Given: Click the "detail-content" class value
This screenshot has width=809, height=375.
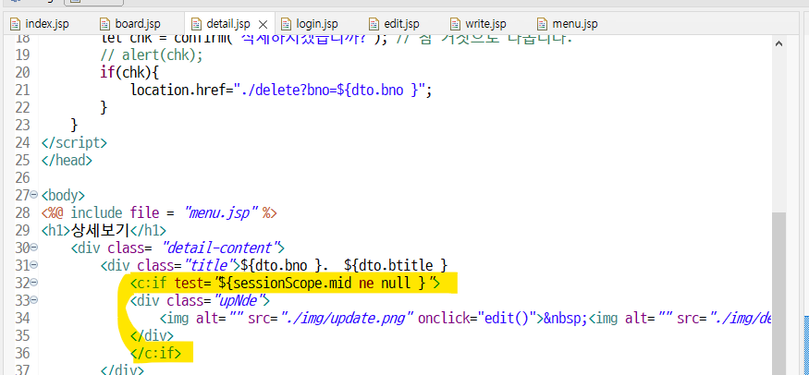Looking at the screenshot, I should click(220, 248).
